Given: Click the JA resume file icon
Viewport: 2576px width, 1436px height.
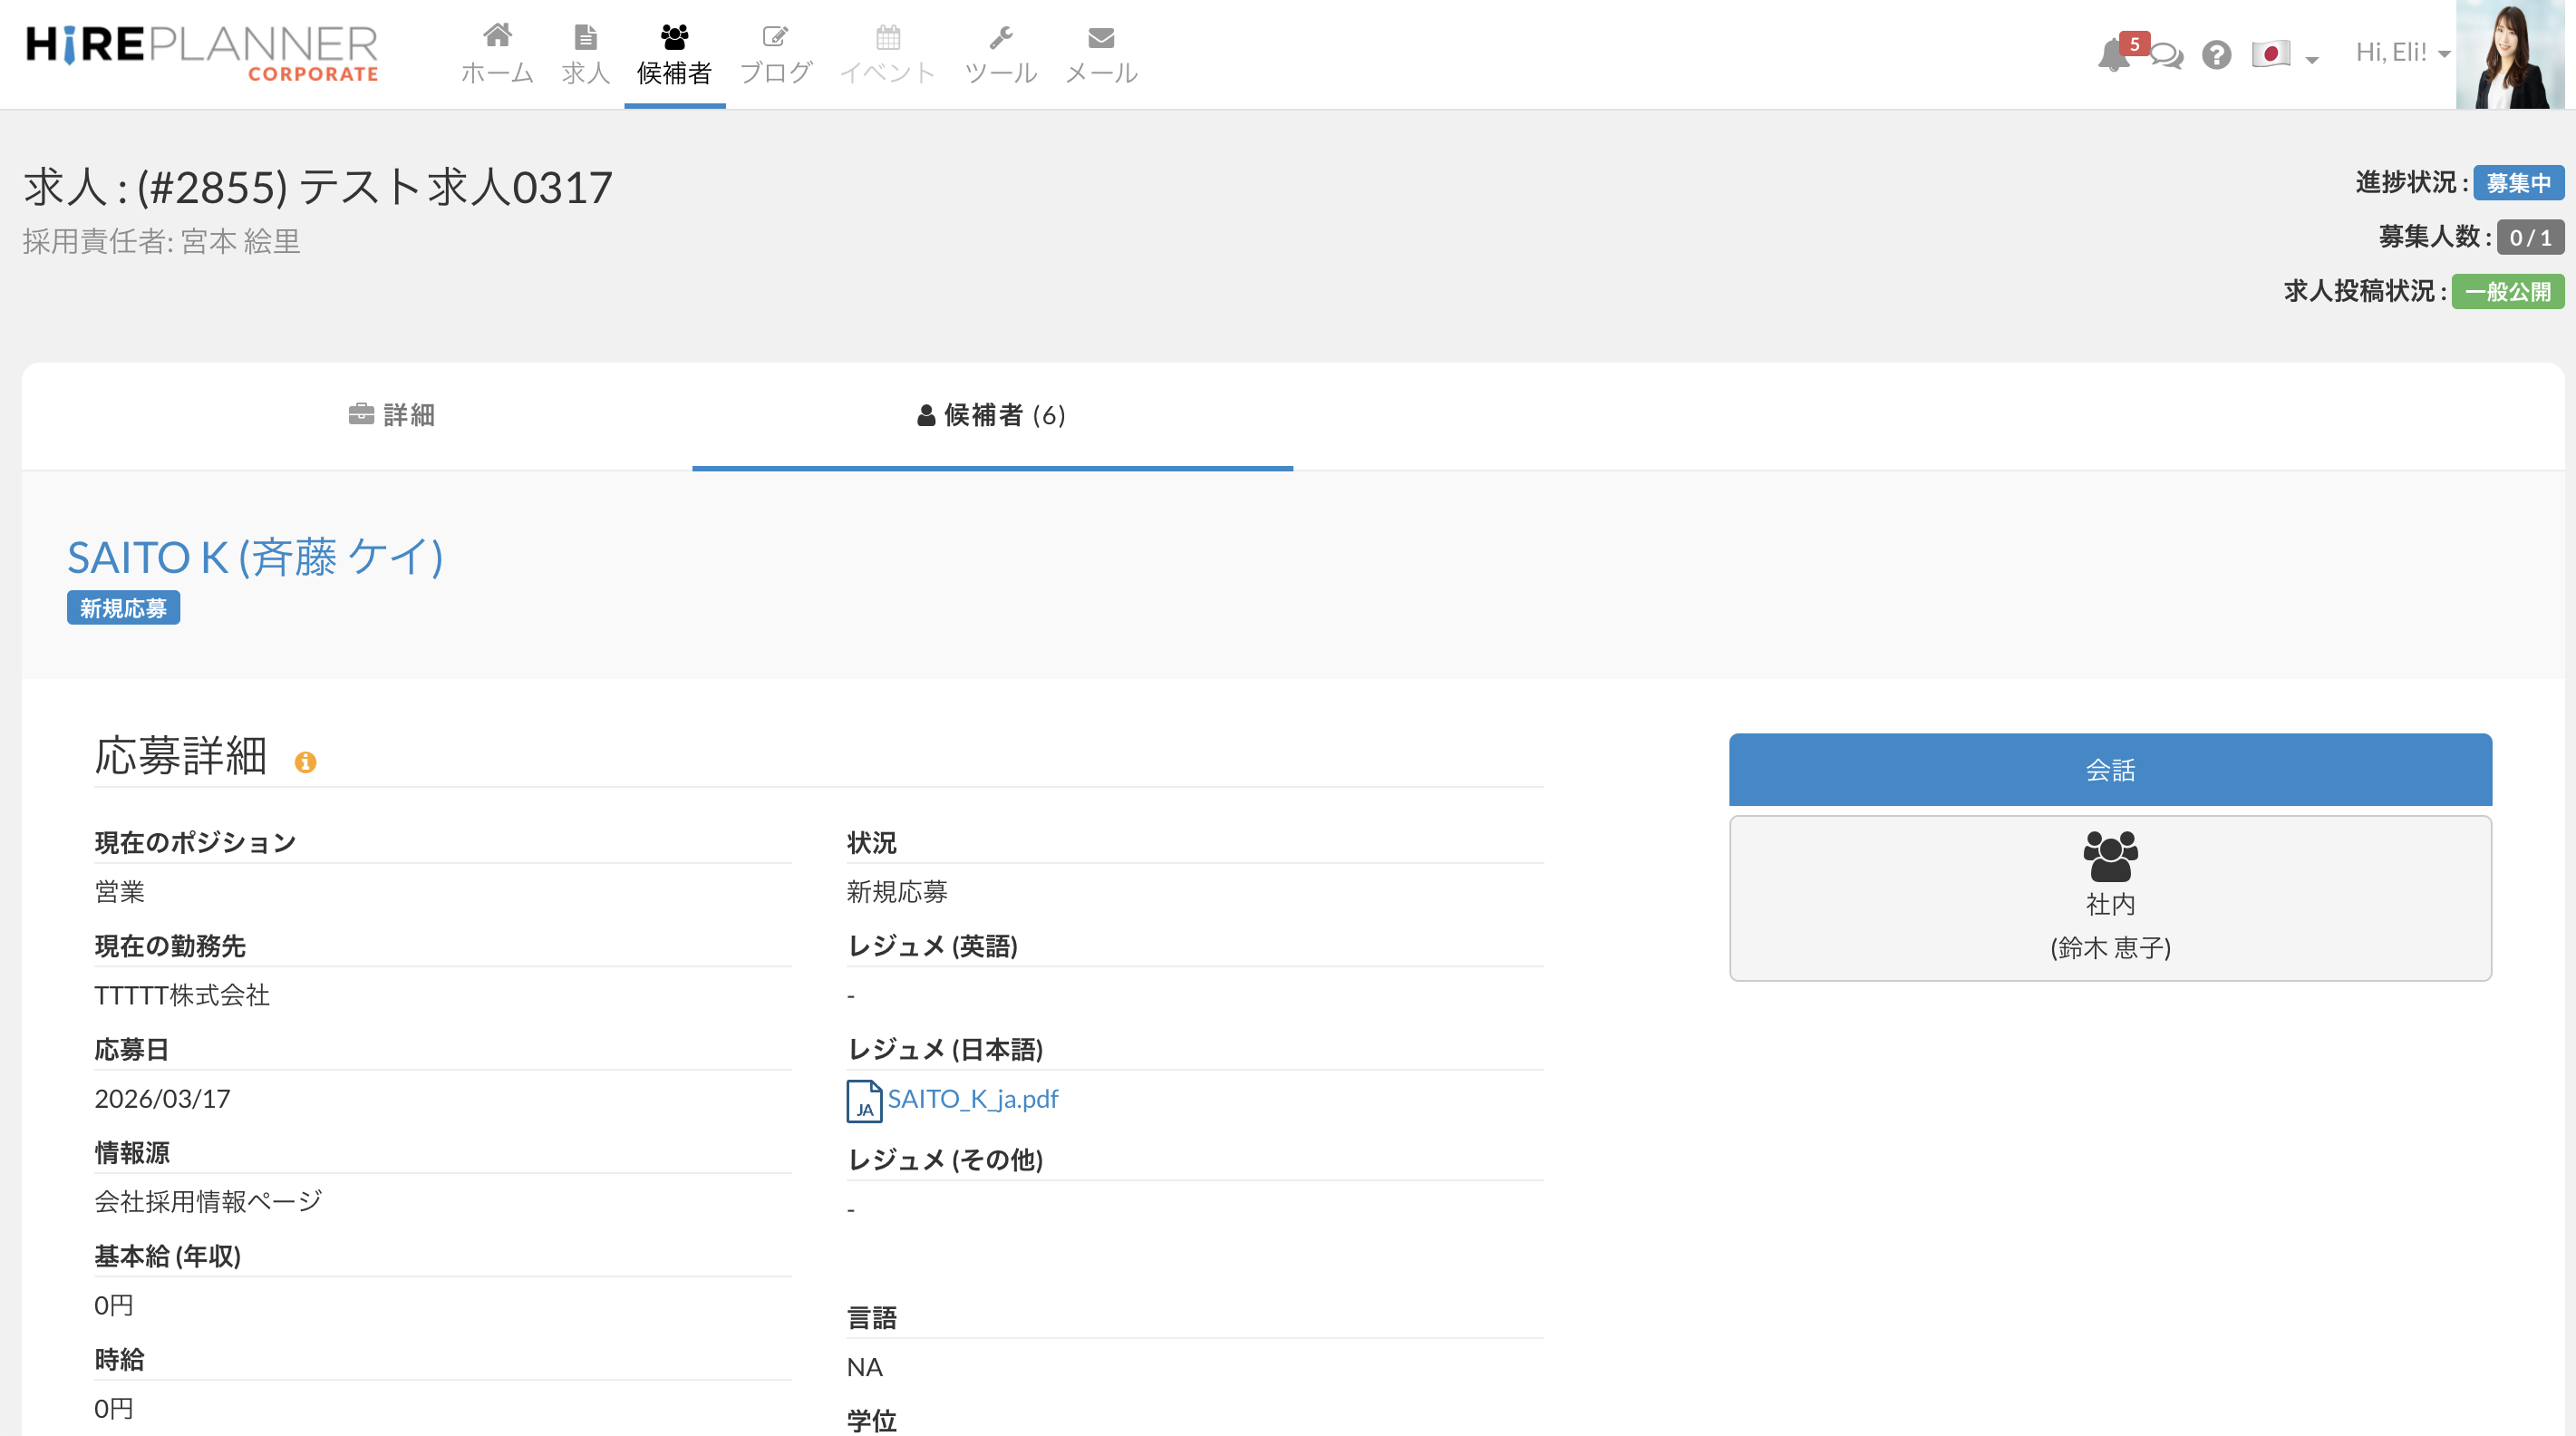Looking at the screenshot, I should coord(863,1101).
